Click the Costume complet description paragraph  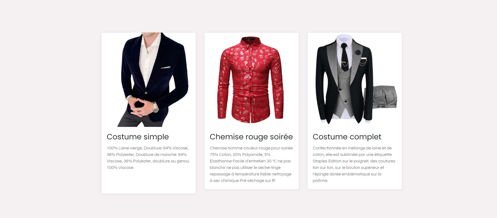(354, 164)
